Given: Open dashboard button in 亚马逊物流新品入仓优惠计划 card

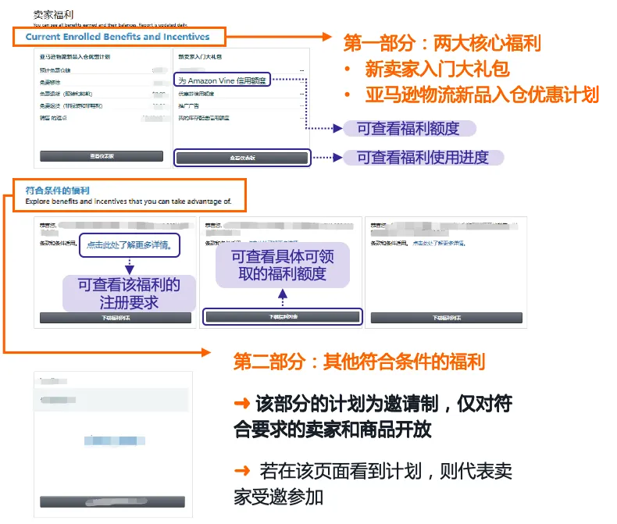Looking at the screenshot, I should [102, 156].
